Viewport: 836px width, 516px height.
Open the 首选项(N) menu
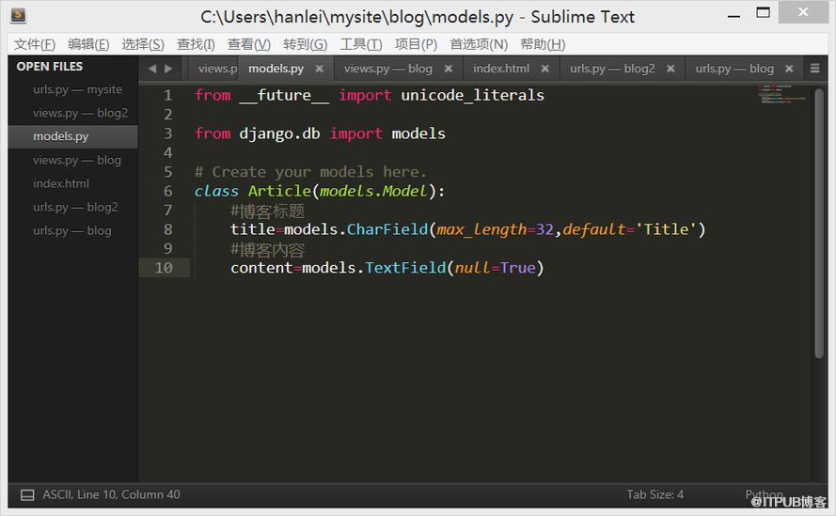[479, 44]
